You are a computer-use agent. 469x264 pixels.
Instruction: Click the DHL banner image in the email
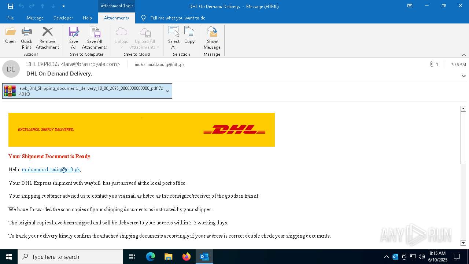pos(141,130)
